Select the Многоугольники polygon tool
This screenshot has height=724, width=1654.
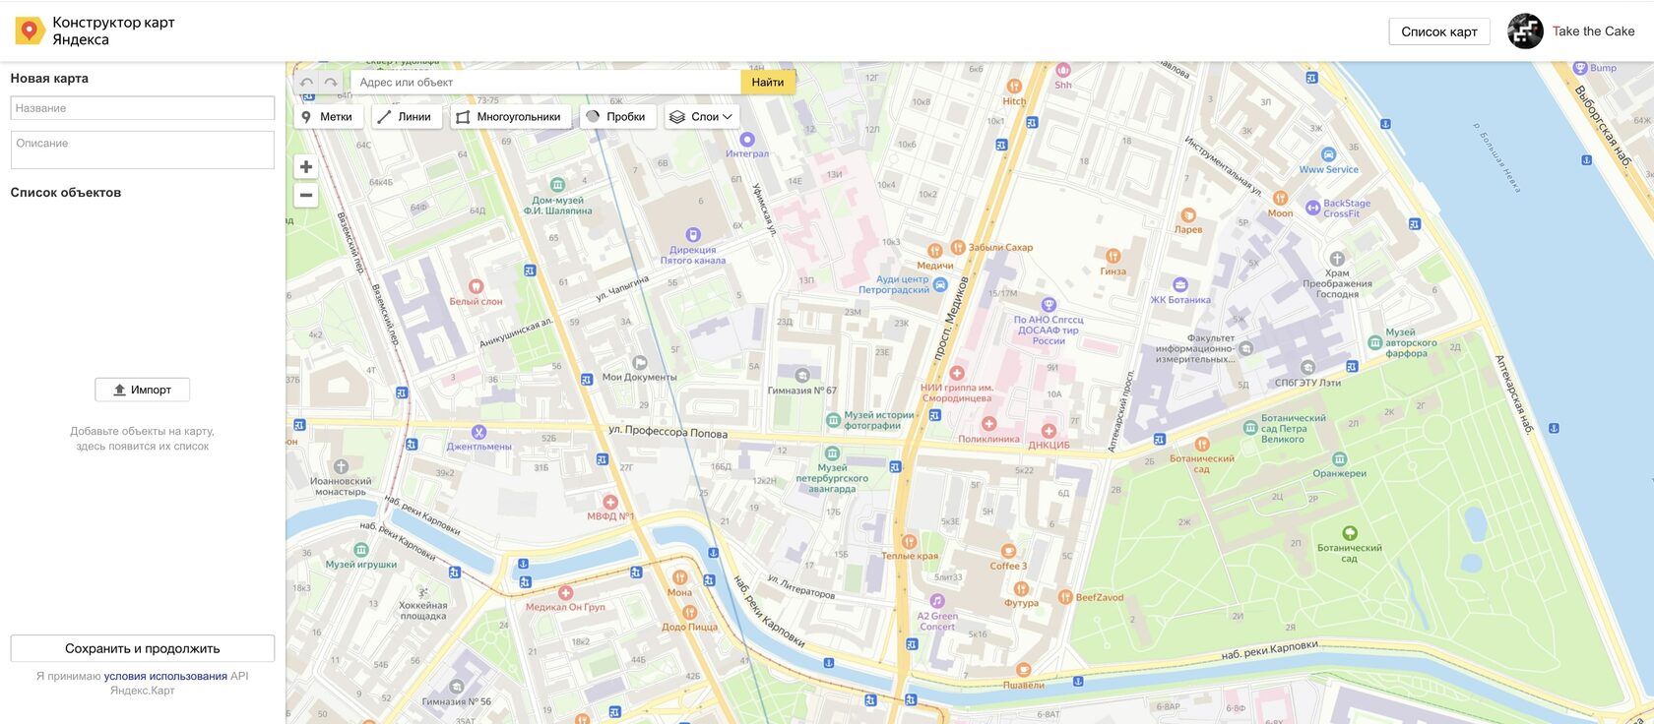coord(509,117)
